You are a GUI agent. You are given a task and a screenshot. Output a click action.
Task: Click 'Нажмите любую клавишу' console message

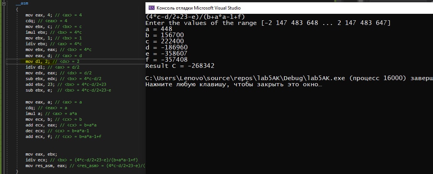(233, 84)
